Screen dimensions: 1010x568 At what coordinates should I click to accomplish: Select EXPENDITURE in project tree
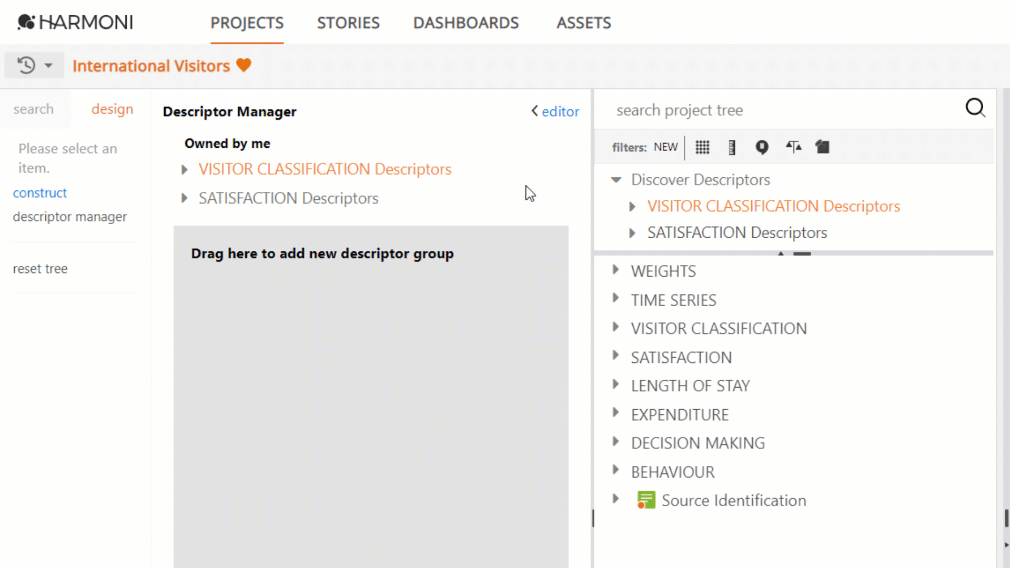(680, 415)
